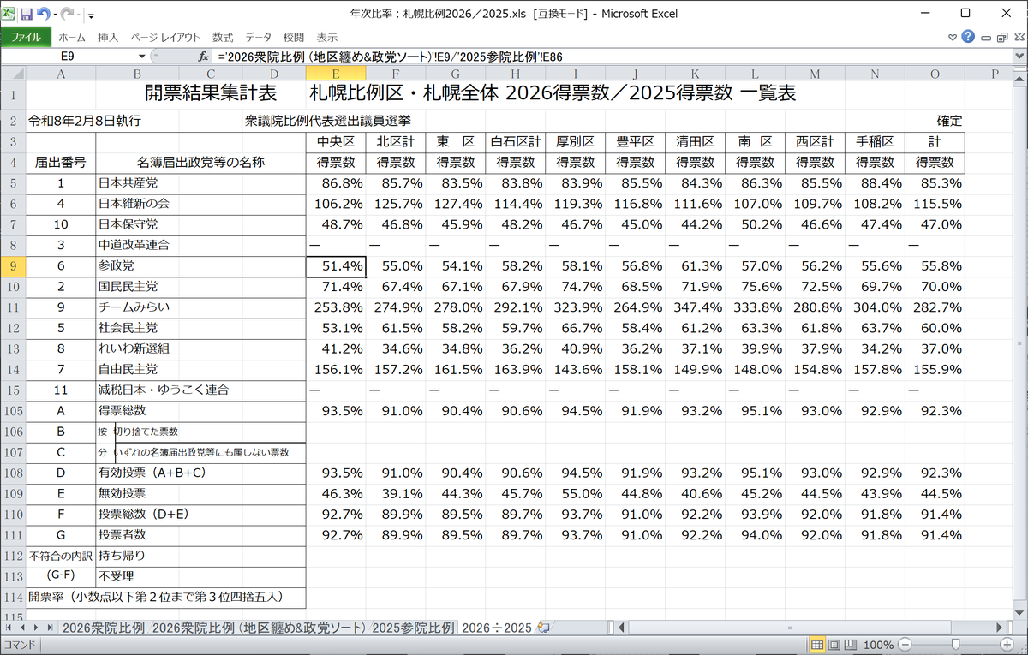Select column O header
The width and height of the screenshot is (1028, 655).
tap(935, 74)
